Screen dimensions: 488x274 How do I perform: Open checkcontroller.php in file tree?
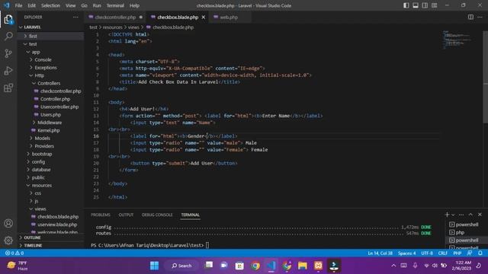pos(60,91)
